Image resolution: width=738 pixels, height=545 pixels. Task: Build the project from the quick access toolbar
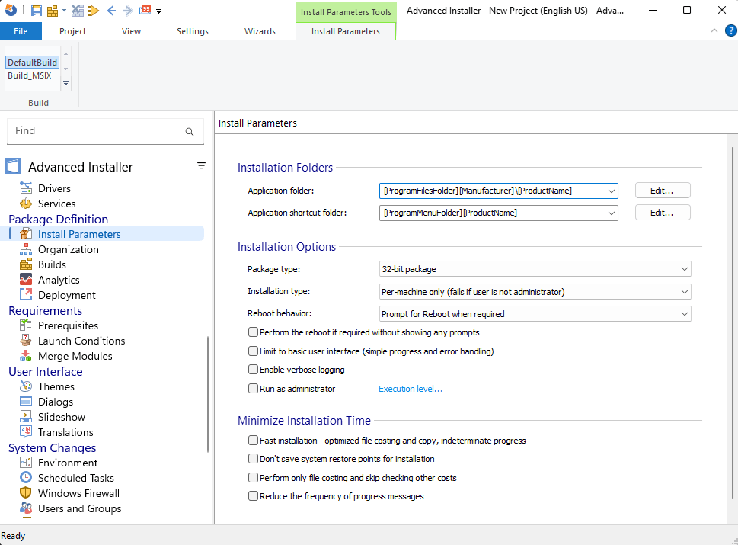52,10
